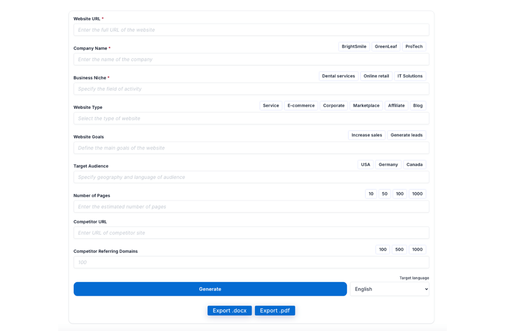Image resolution: width=505 pixels, height=336 pixels.
Task: Select IT Solutions business niche
Action: [410, 76]
